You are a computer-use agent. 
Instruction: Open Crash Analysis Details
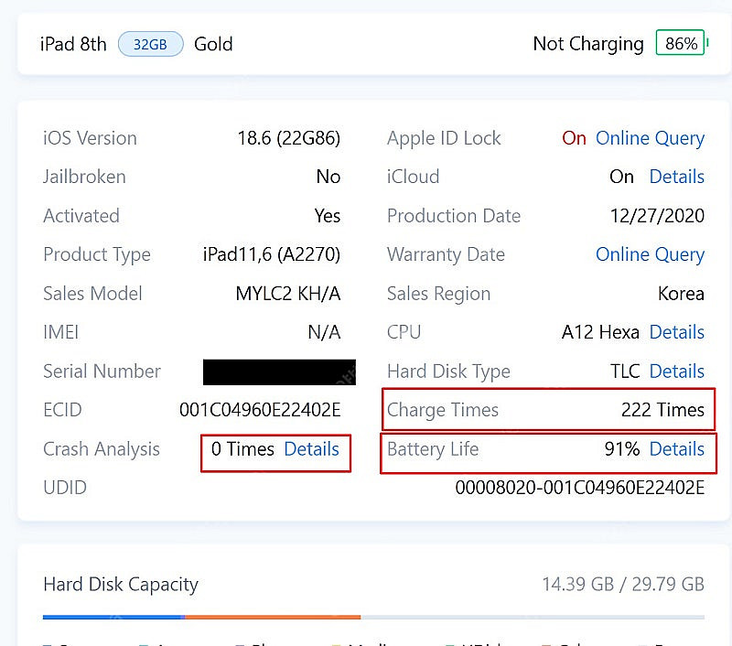(311, 449)
